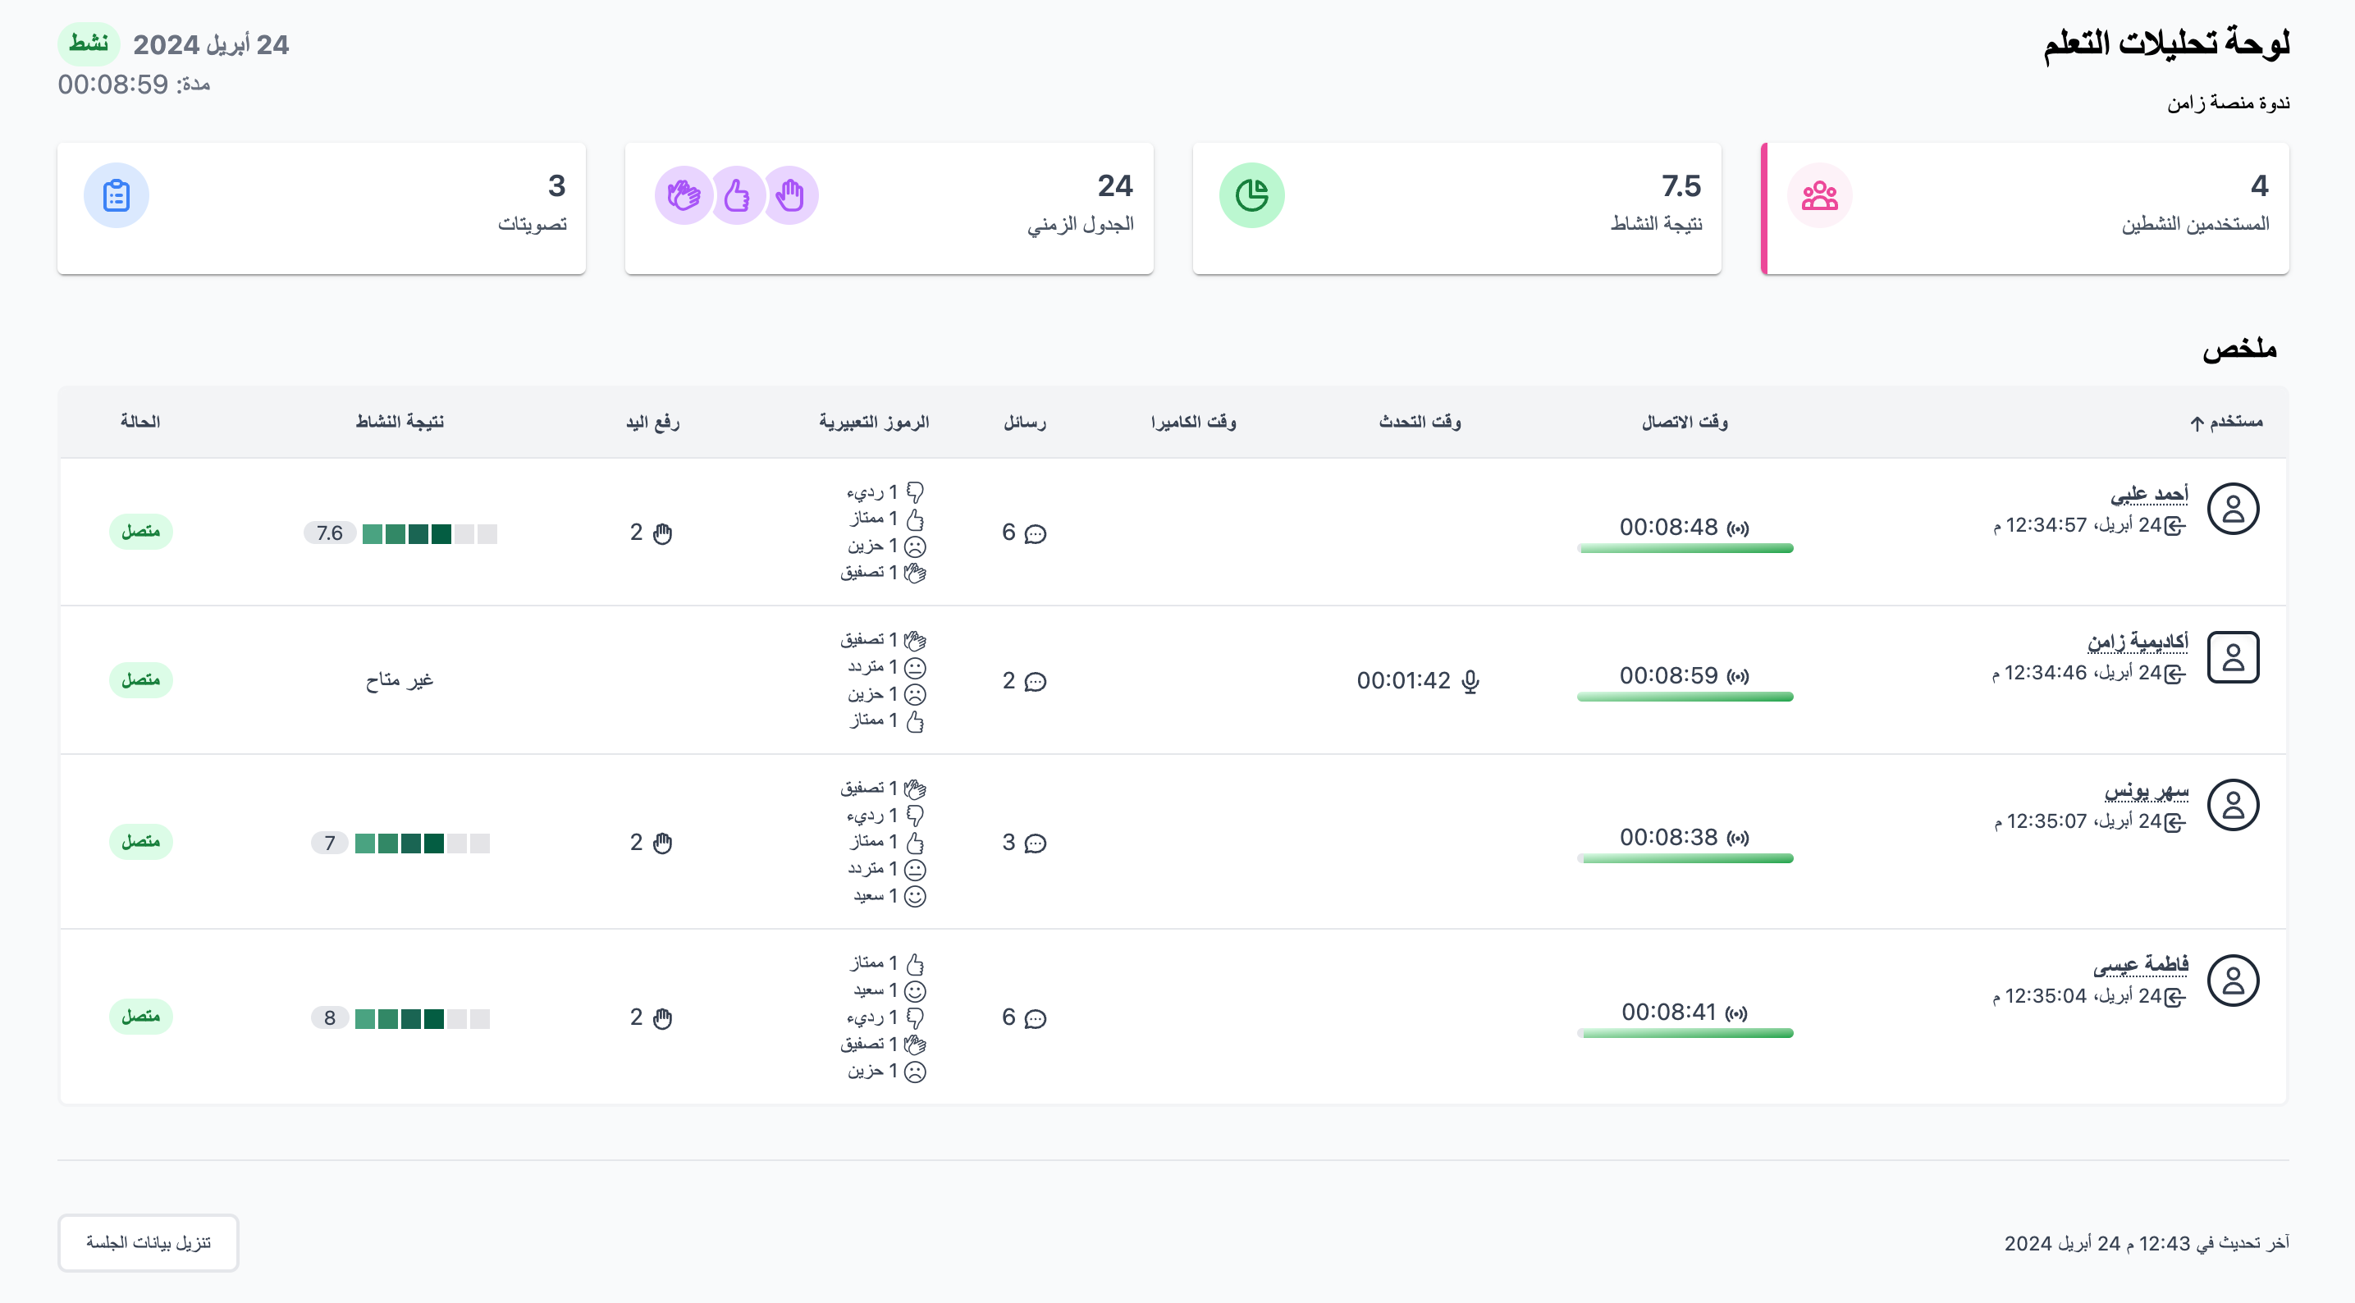Click the chat bubble icon in أكاديمية زامن's row
The height and width of the screenshot is (1303, 2355).
(x=1035, y=681)
